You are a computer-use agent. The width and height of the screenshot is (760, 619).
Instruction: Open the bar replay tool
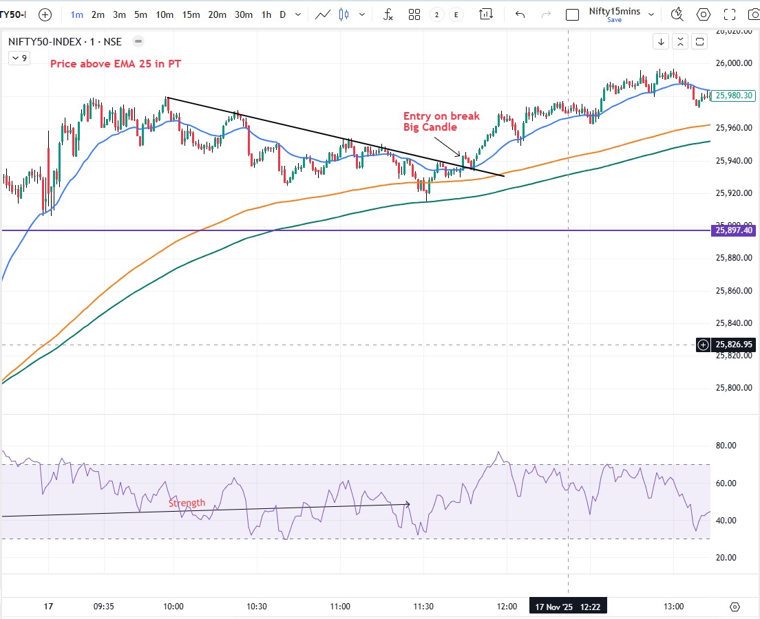click(x=486, y=14)
